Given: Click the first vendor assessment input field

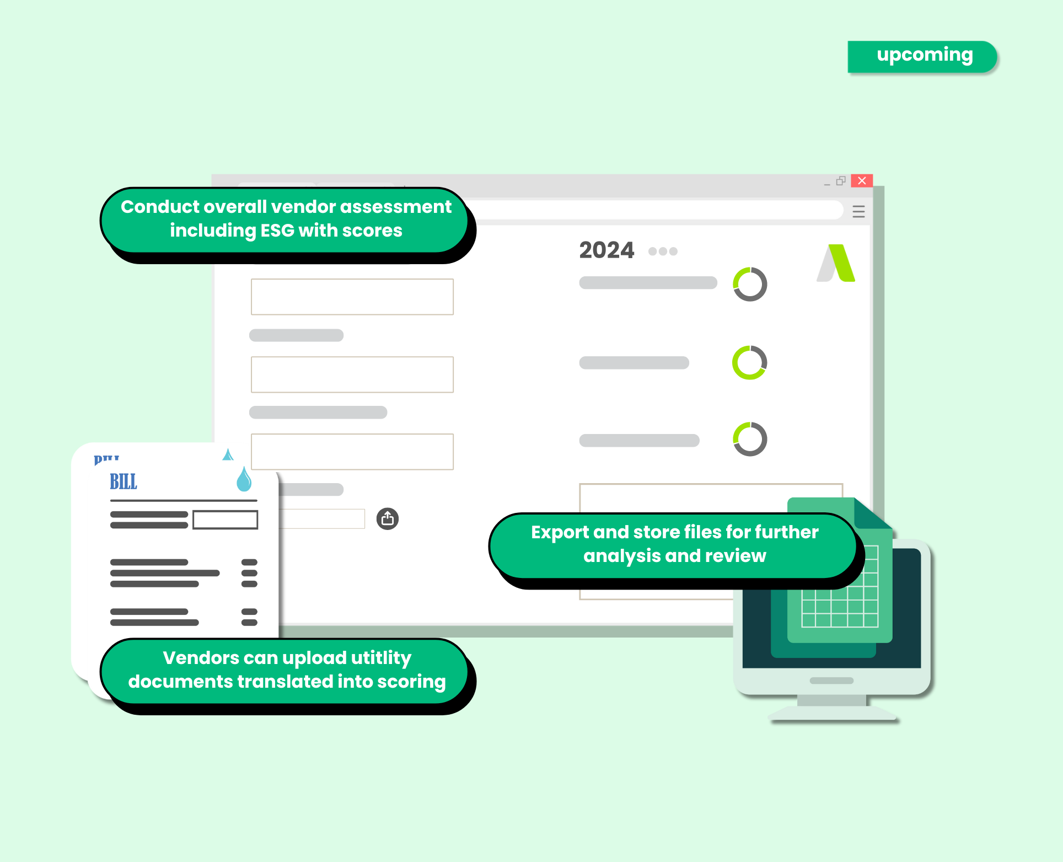Looking at the screenshot, I should [x=352, y=296].
